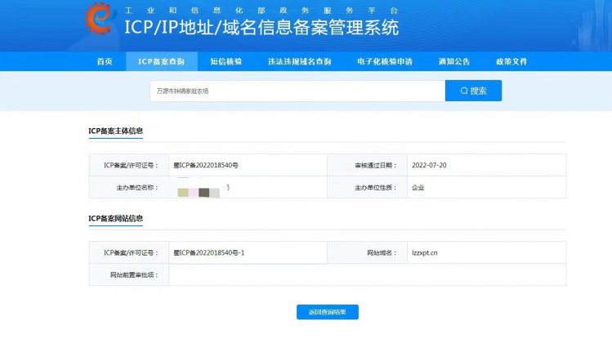Viewport: 612px width, 343px height.
Task: Click the site record number 蜀ICP备2022018540号-1
Action: [209, 253]
